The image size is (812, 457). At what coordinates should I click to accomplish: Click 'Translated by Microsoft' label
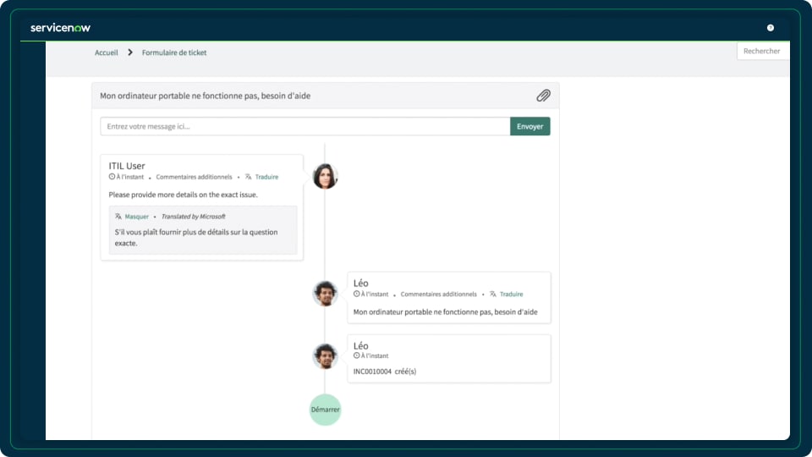(193, 217)
